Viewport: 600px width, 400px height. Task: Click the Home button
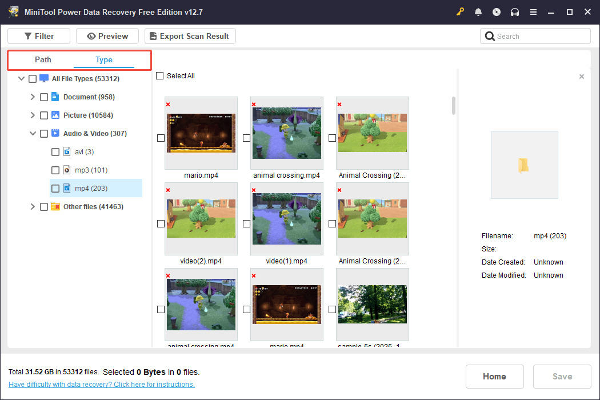click(494, 376)
